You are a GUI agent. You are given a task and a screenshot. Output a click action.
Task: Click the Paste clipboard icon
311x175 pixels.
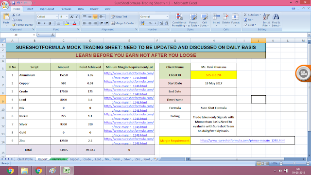pos(6,17)
